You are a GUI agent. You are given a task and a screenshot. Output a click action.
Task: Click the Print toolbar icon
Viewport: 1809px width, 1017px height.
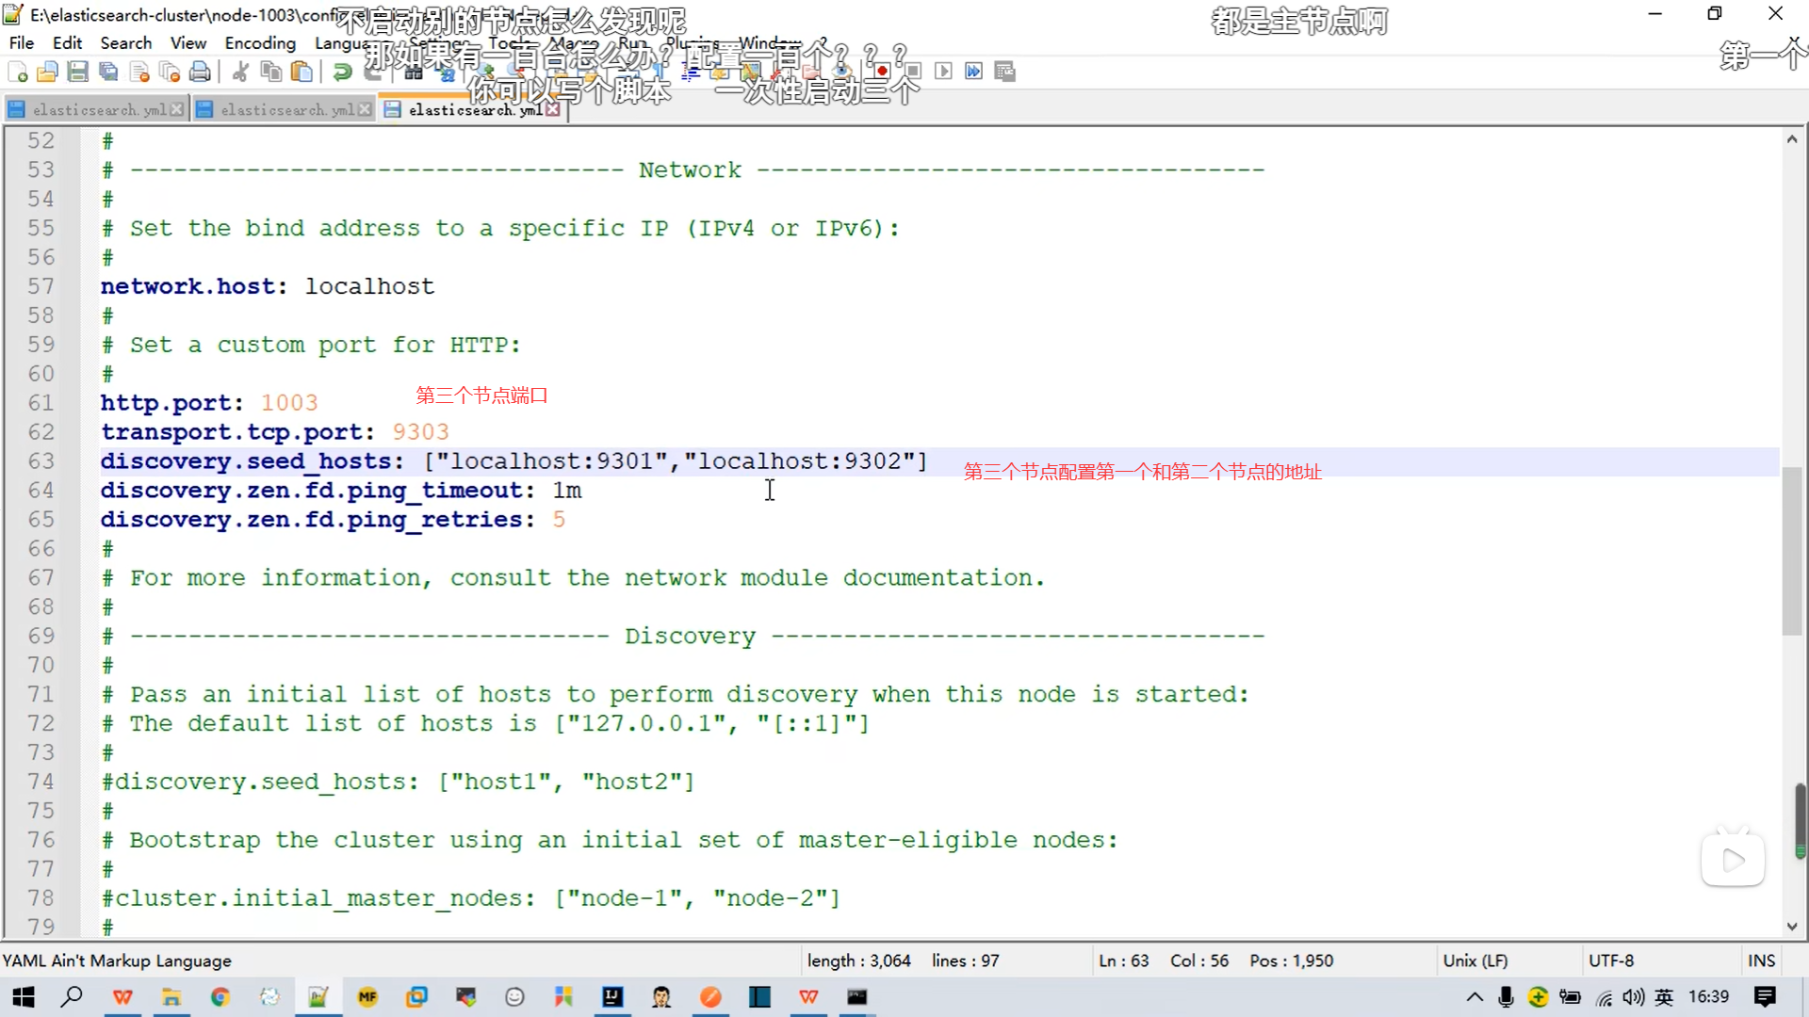pos(200,72)
